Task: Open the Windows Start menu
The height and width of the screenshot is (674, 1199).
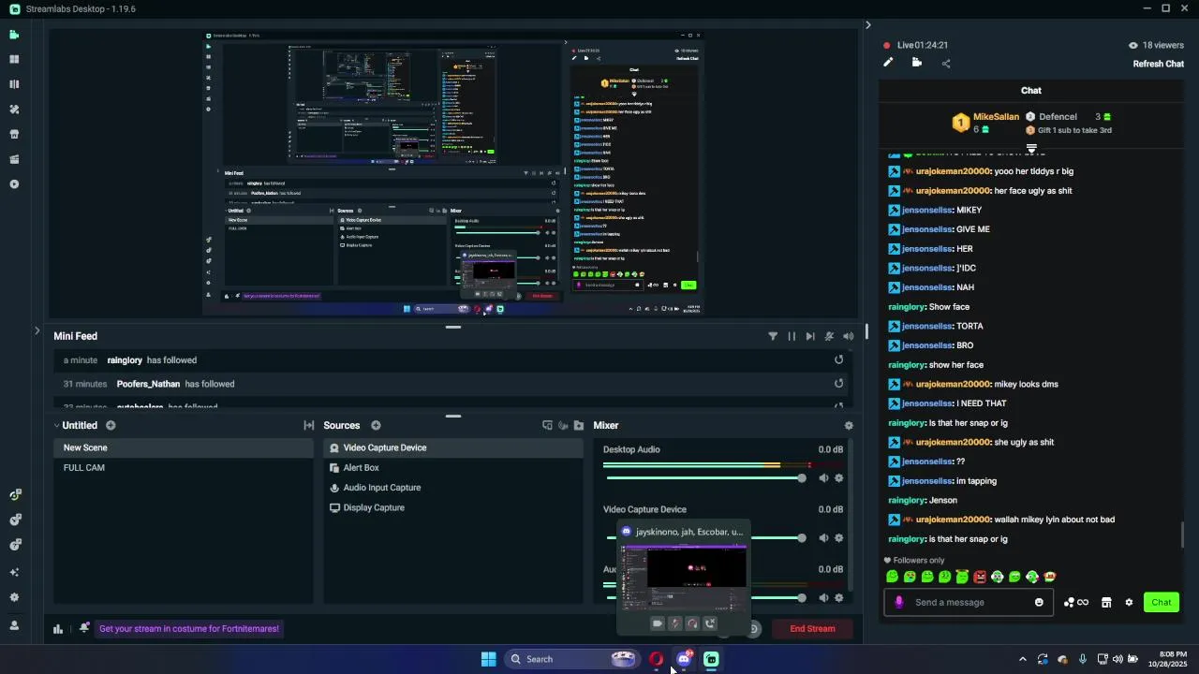Action: pyautogui.click(x=488, y=659)
